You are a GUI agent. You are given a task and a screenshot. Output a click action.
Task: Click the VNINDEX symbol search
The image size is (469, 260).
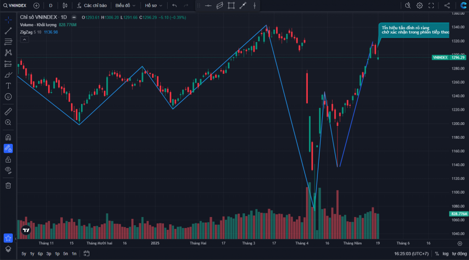click(15, 5)
